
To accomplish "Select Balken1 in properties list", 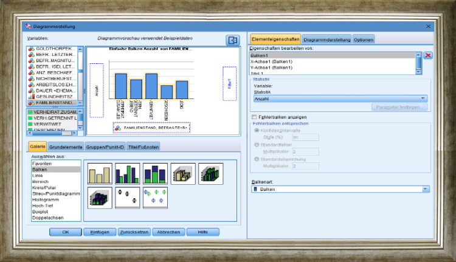I will click(333, 55).
